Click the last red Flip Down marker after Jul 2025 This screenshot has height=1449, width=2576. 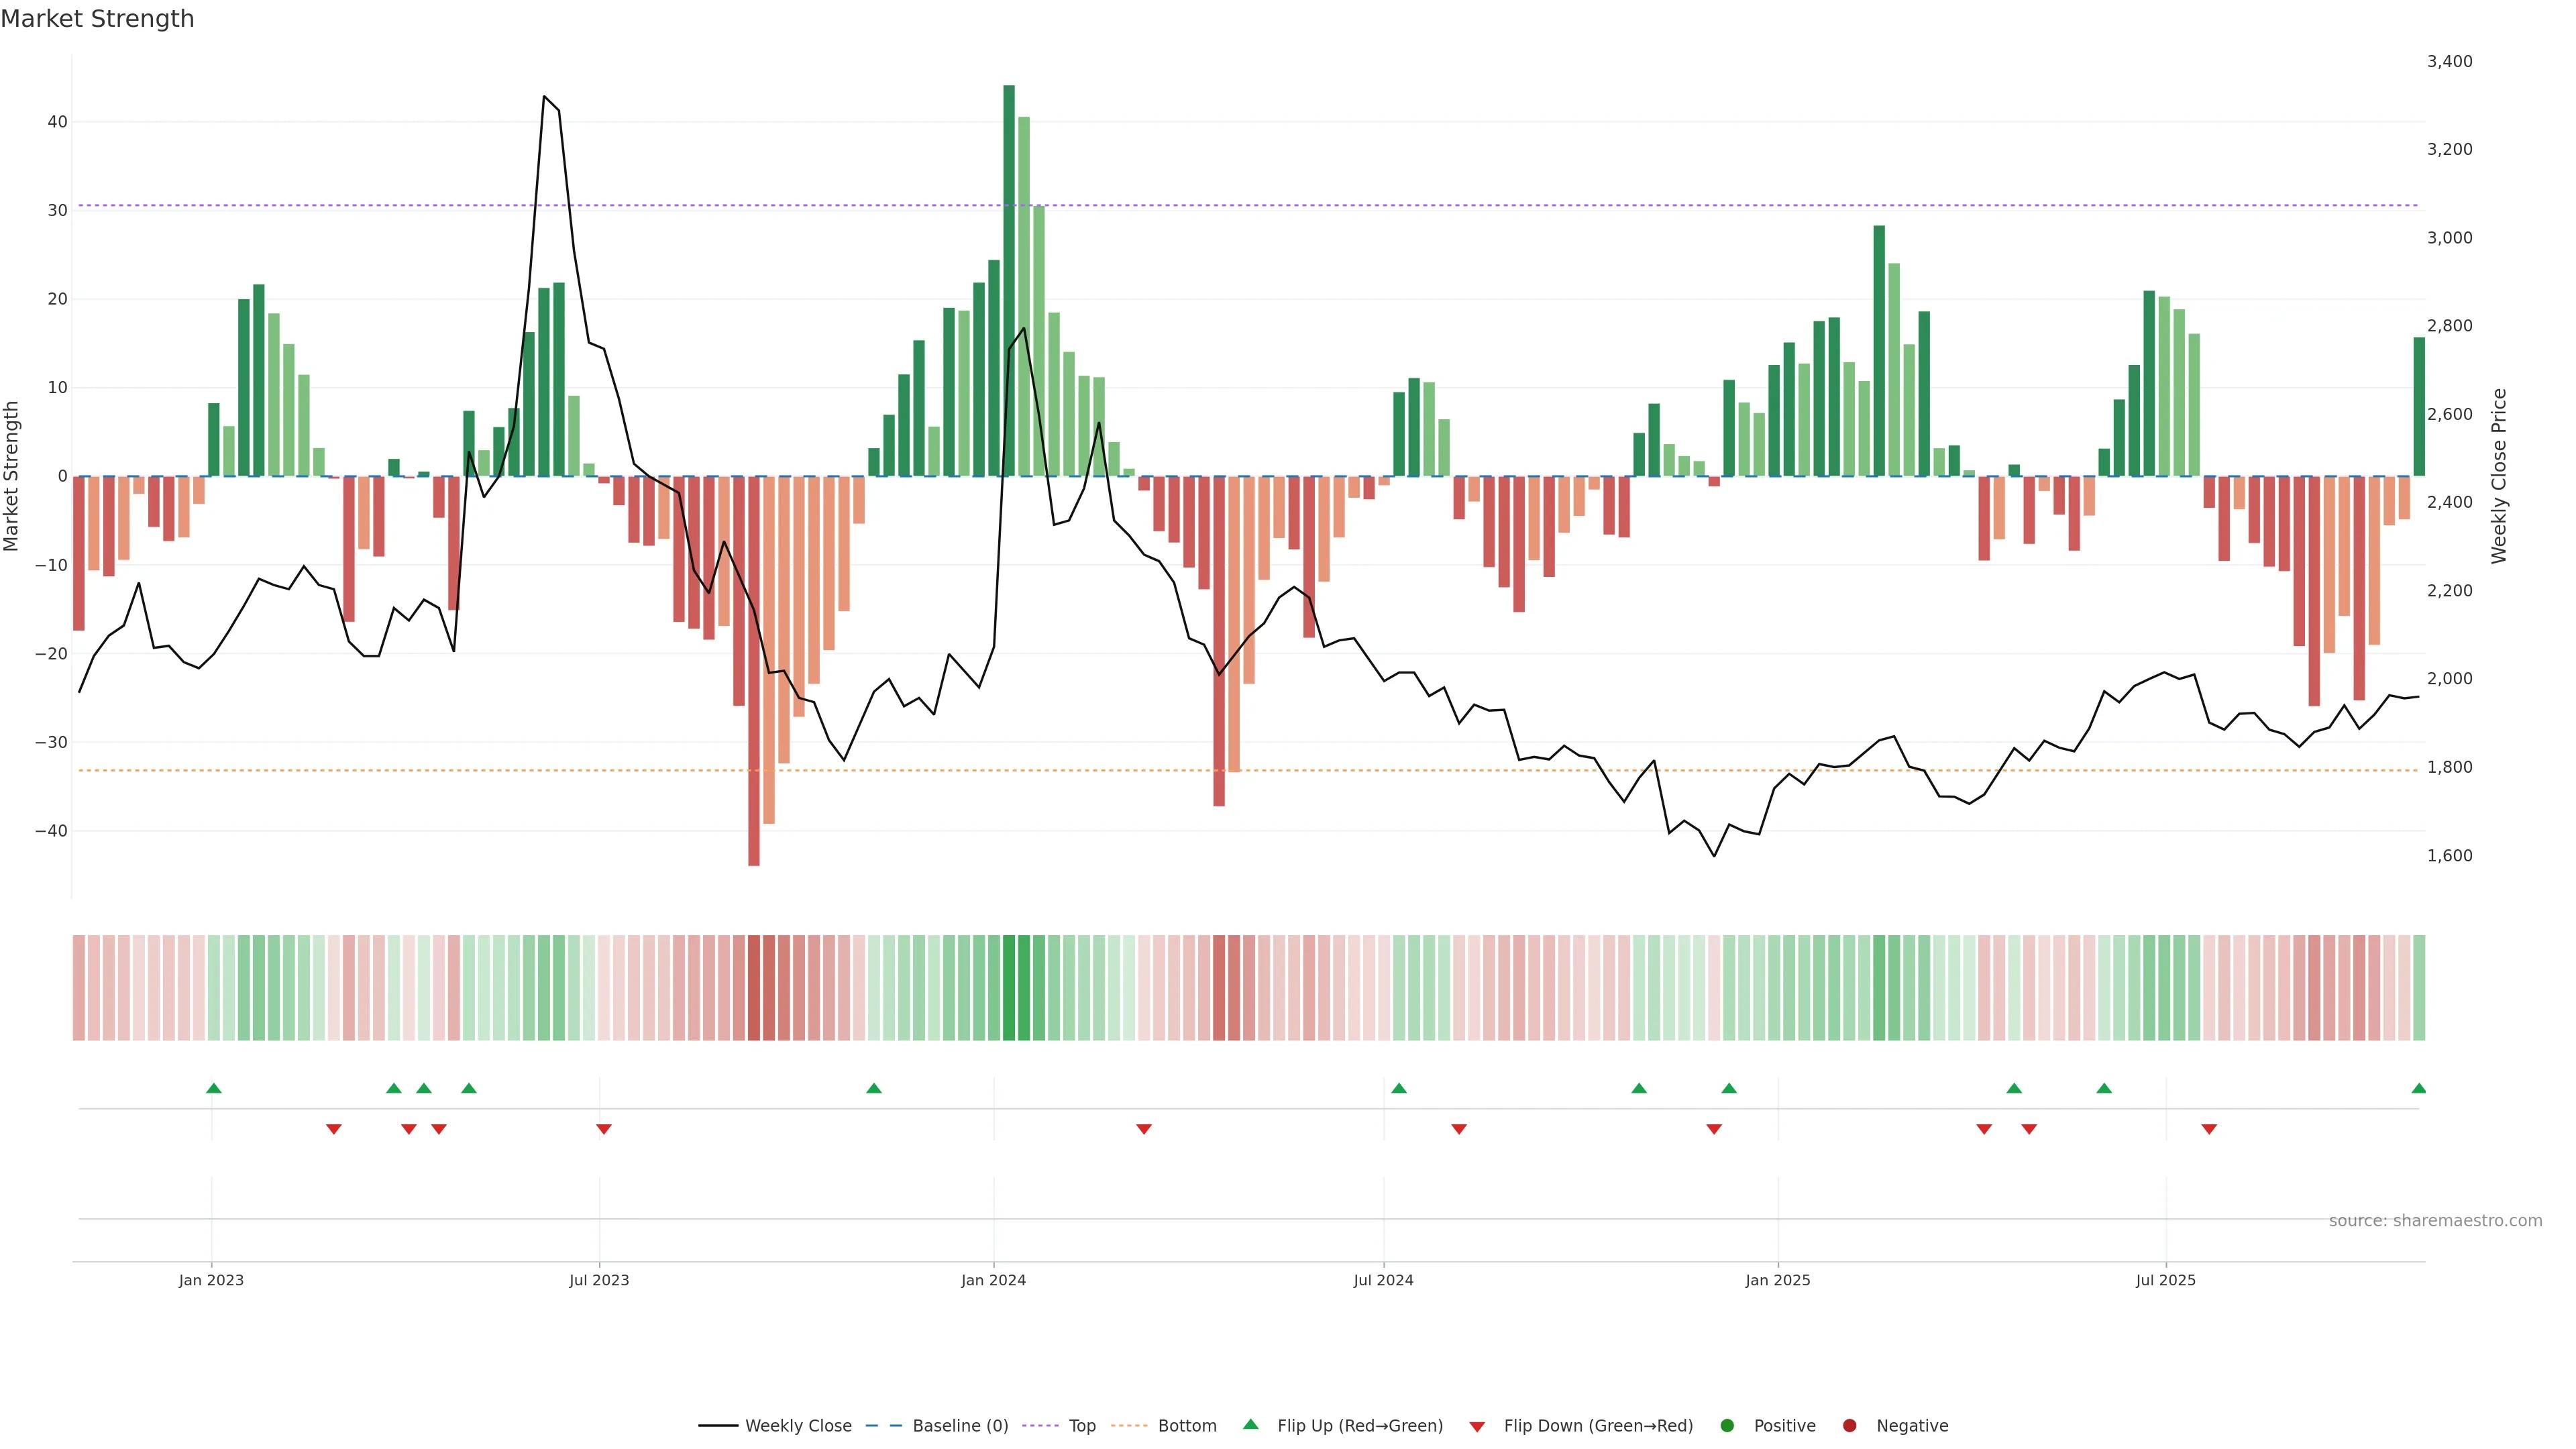[x=2209, y=1129]
